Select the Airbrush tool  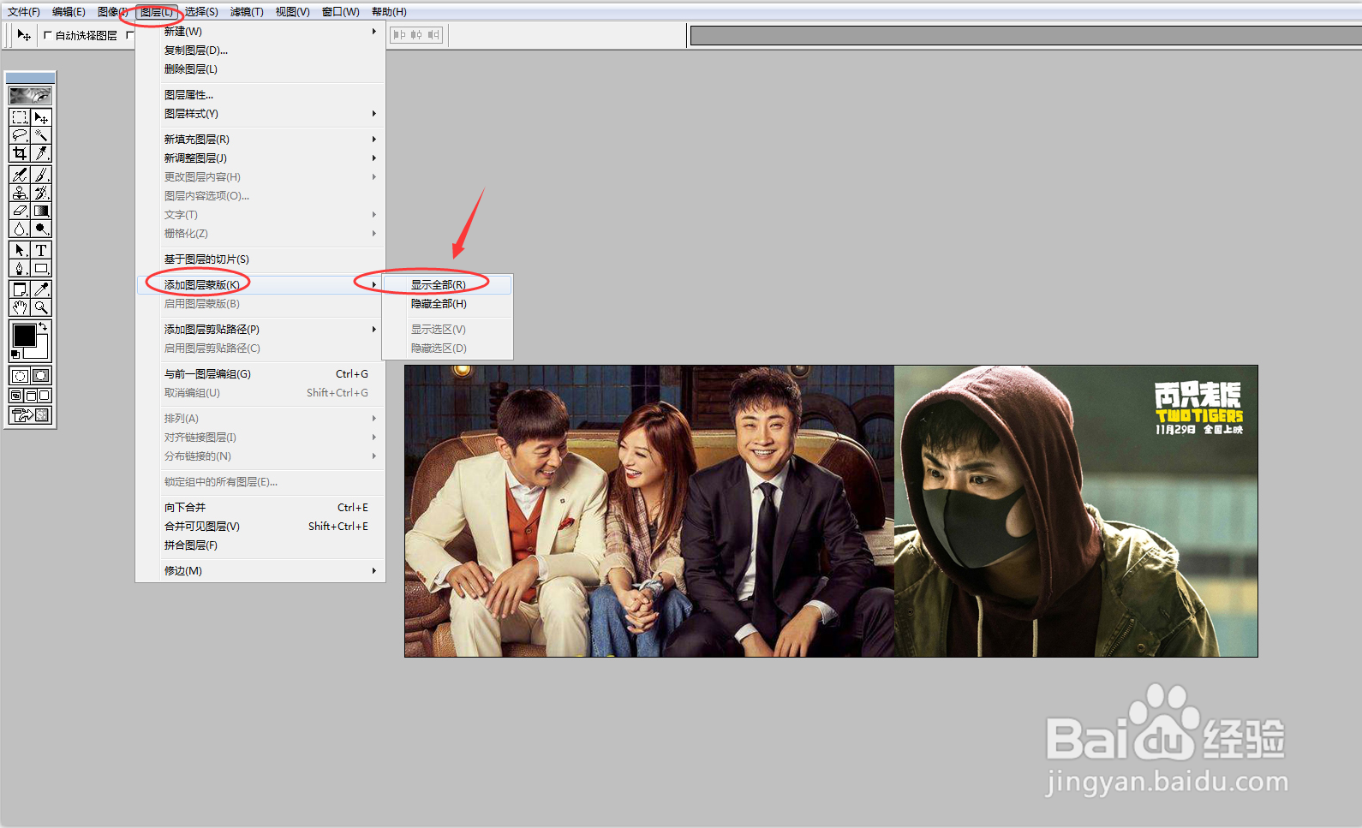(x=20, y=175)
